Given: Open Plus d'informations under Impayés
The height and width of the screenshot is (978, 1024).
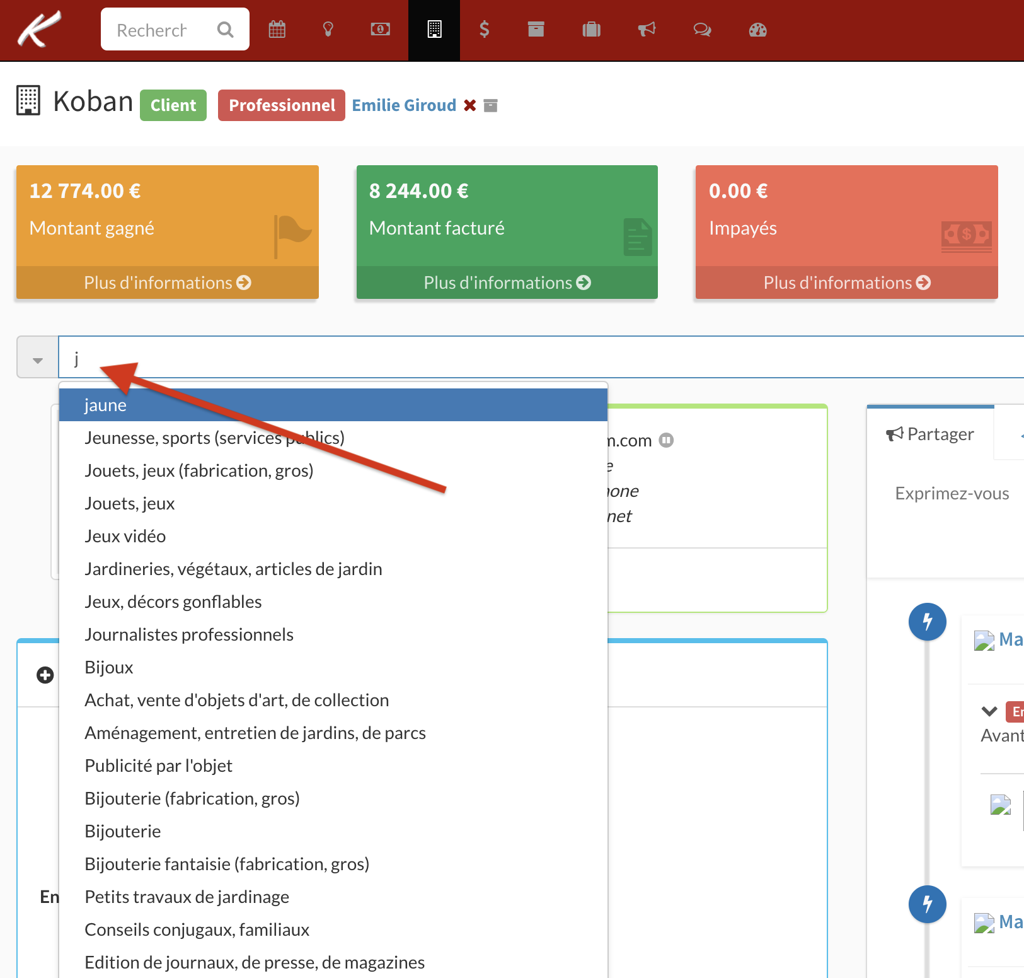Looking at the screenshot, I should pos(847,282).
